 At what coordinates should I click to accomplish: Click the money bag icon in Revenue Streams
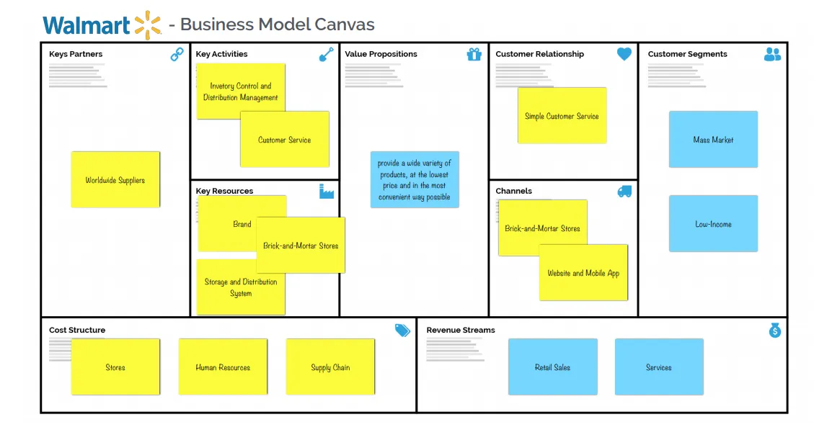pyautogui.click(x=775, y=330)
